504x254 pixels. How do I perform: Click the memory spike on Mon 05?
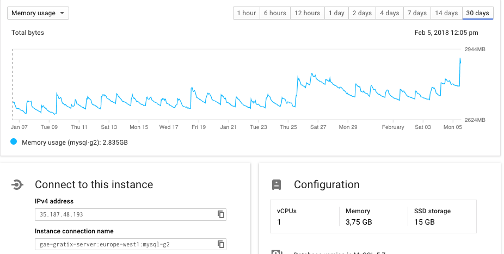coord(460,60)
